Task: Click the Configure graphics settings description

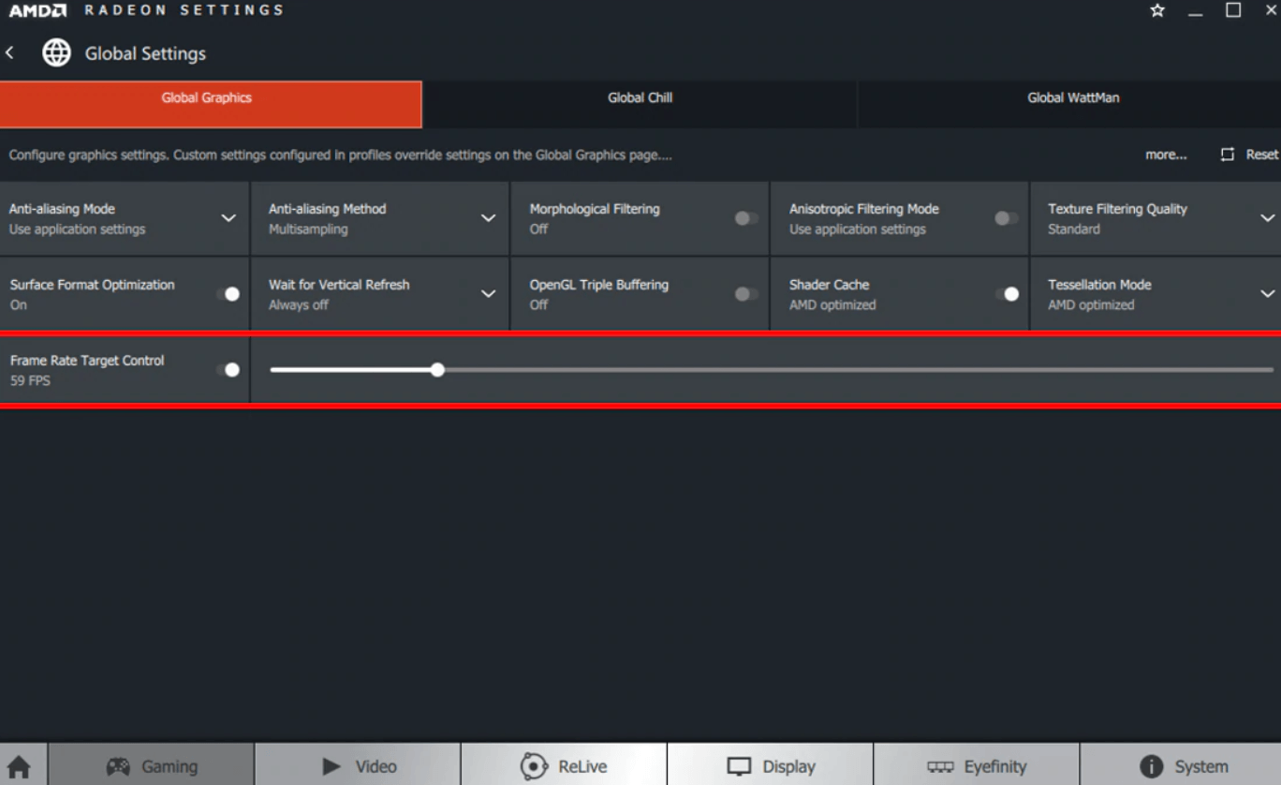Action: coord(340,156)
